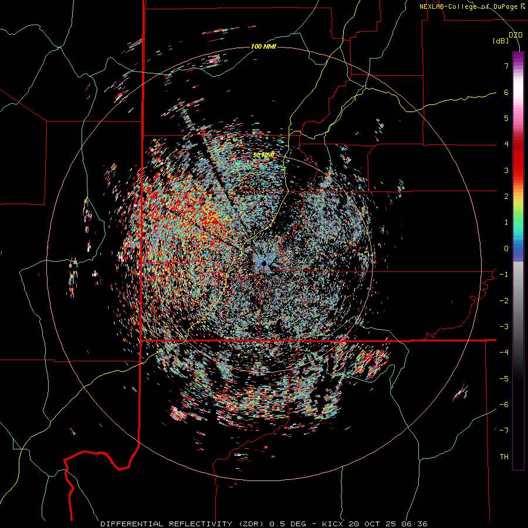Select the 7 value on color scale

click(x=506, y=66)
